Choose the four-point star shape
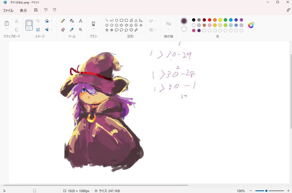Viewport: 292px width, 193px height. pyautogui.click(x=141, y=25)
